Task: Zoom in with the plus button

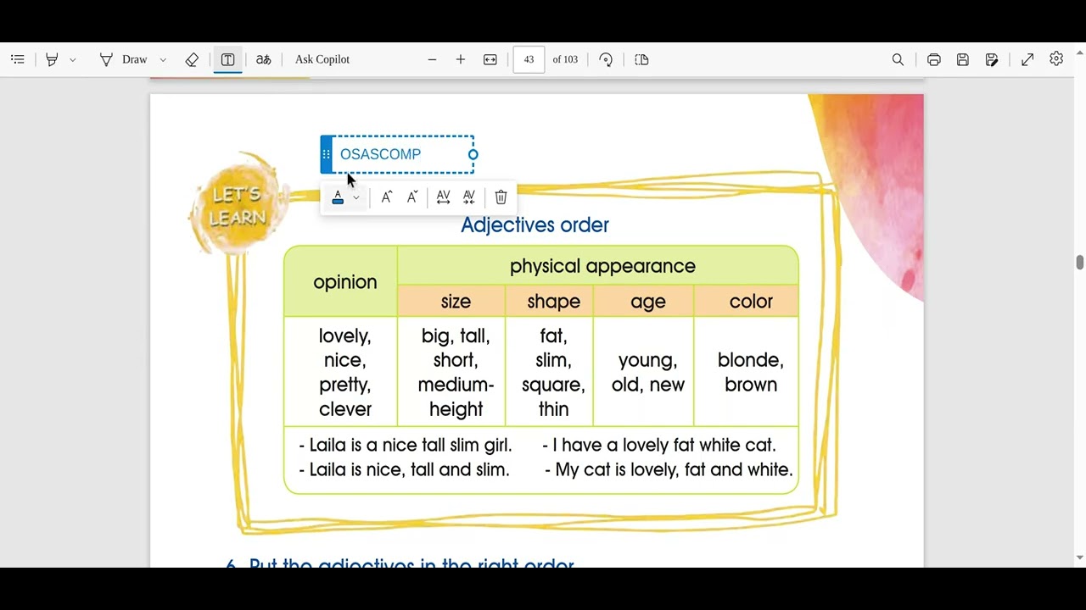Action: (461, 59)
